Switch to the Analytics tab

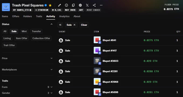[64, 16]
